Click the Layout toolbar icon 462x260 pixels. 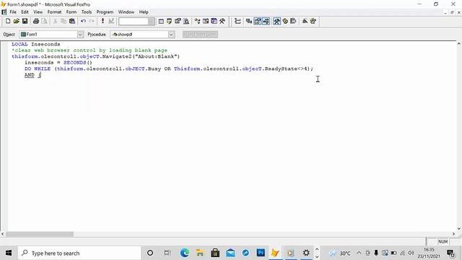tap(293, 21)
